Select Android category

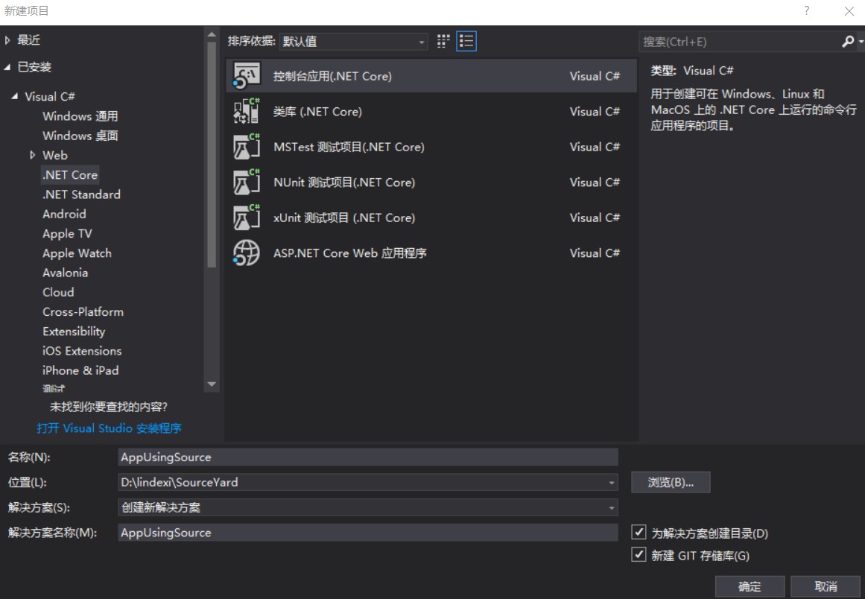(64, 214)
